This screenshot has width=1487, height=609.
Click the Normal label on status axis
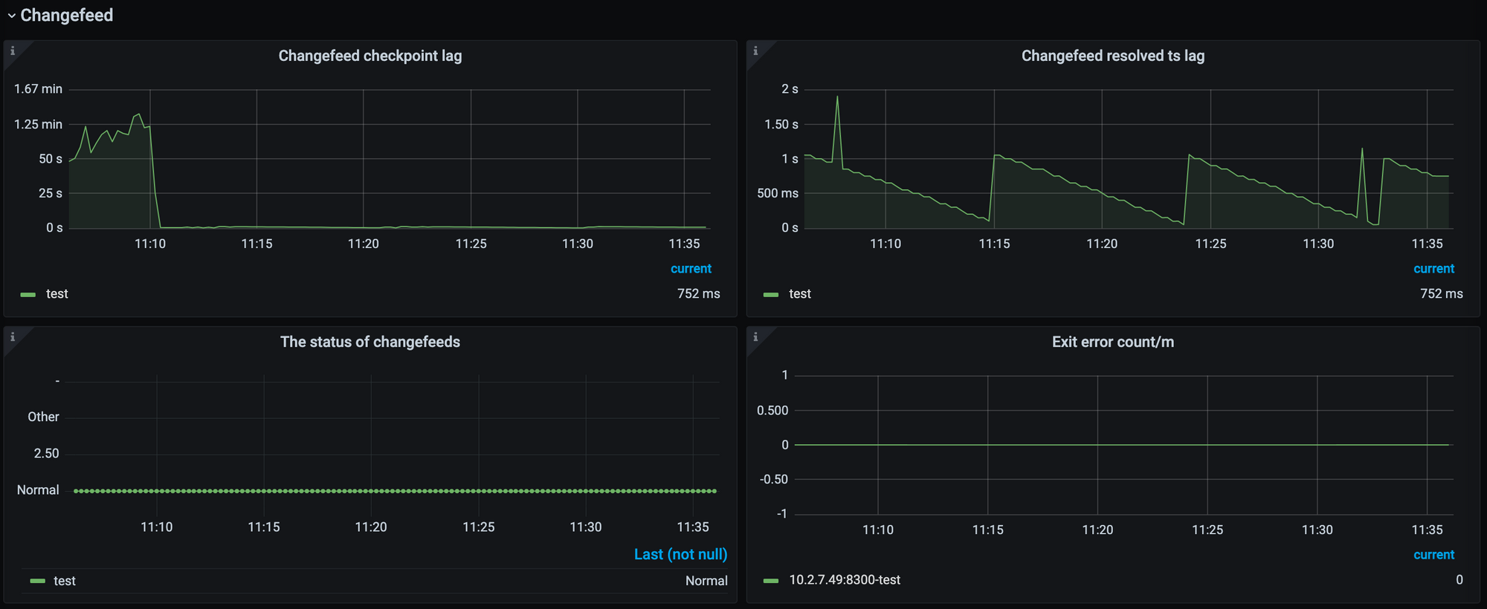[x=38, y=490]
